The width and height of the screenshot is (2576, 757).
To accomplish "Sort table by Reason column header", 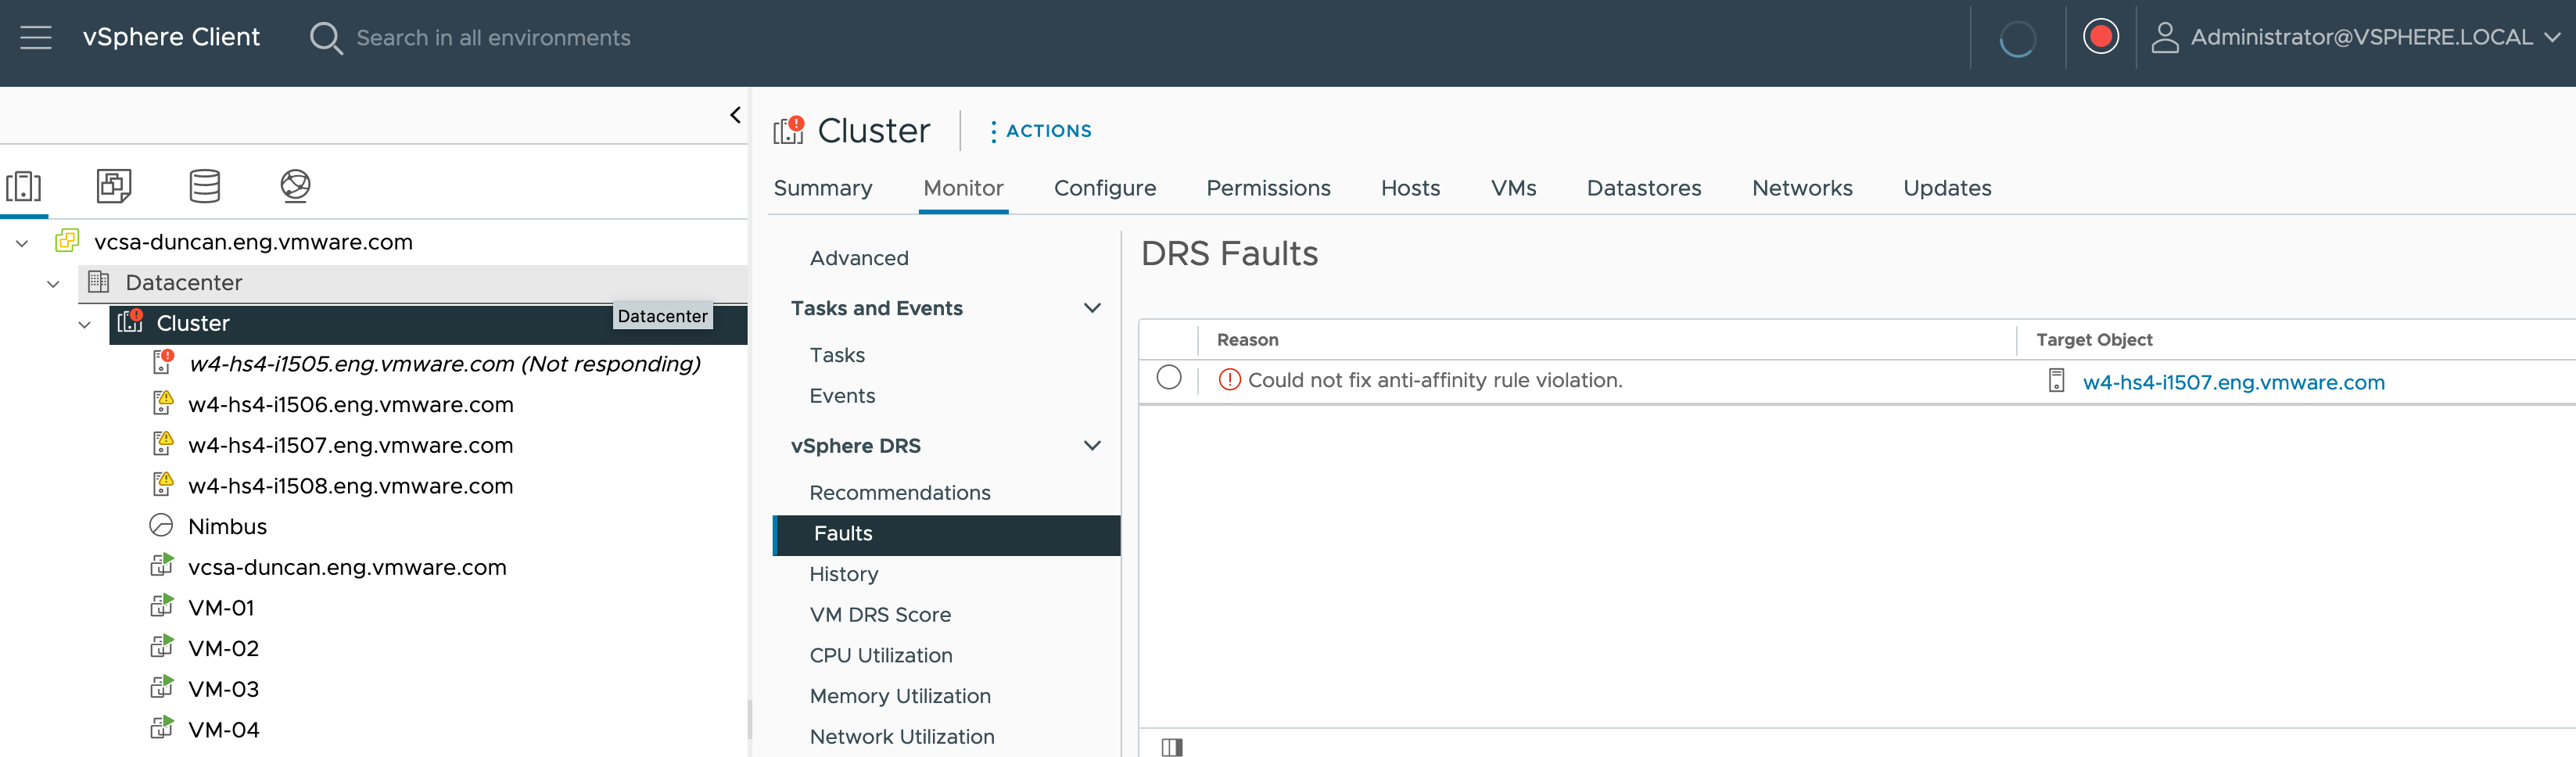I will (x=1247, y=340).
